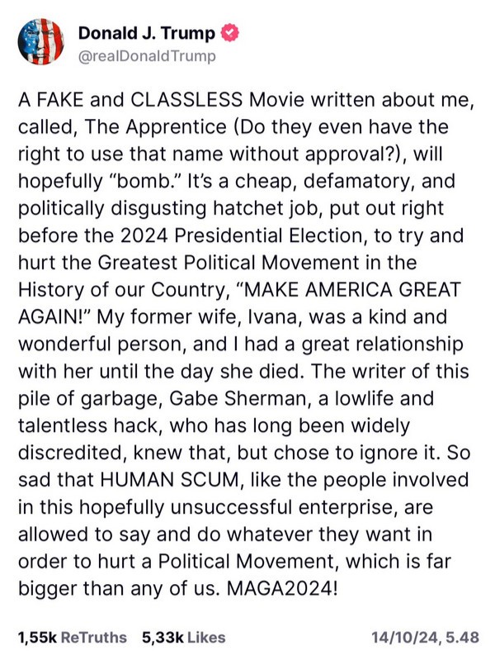This screenshot has width=495, height=665.
Task: Click the 14/10/24, 5.48 timestamp
Action: (x=425, y=637)
